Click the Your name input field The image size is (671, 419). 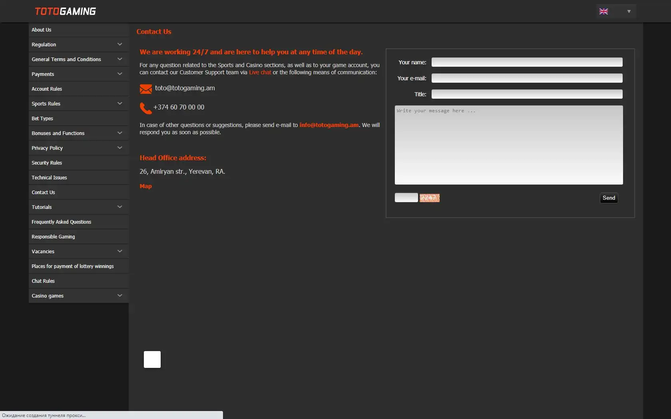coord(527,62)
